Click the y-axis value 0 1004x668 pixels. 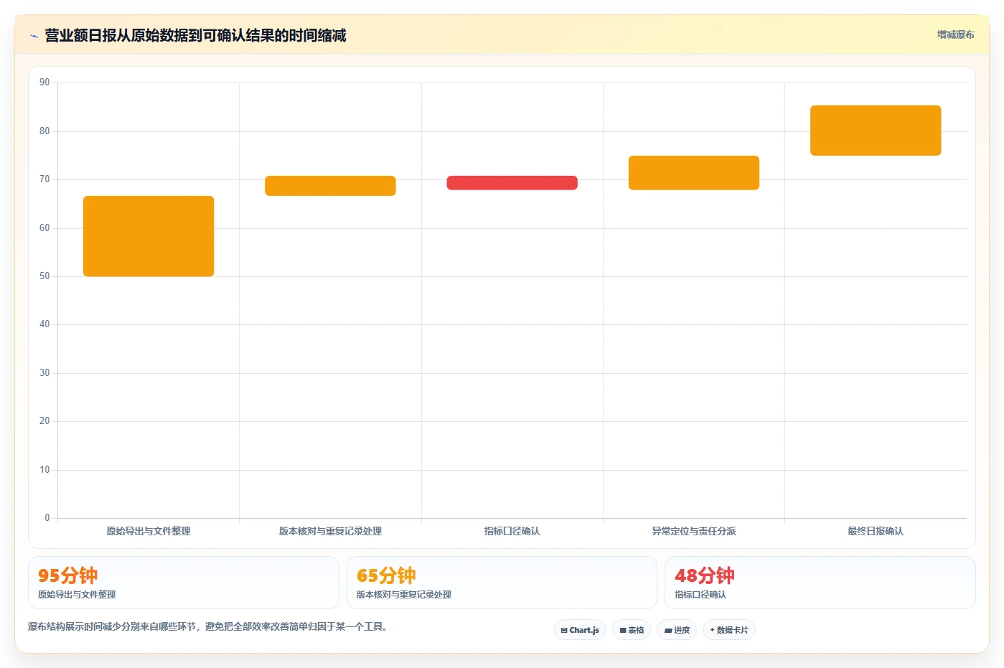[x=47, y=518]
